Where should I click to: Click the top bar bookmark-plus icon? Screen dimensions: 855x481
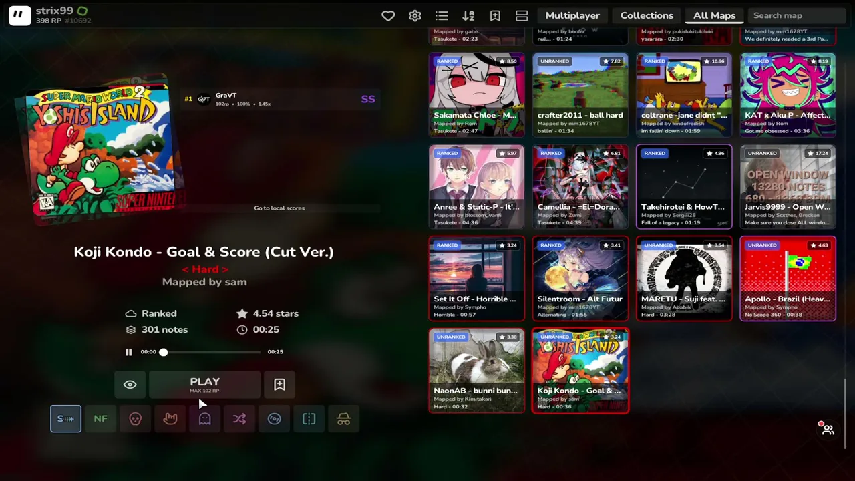point(495,15)
